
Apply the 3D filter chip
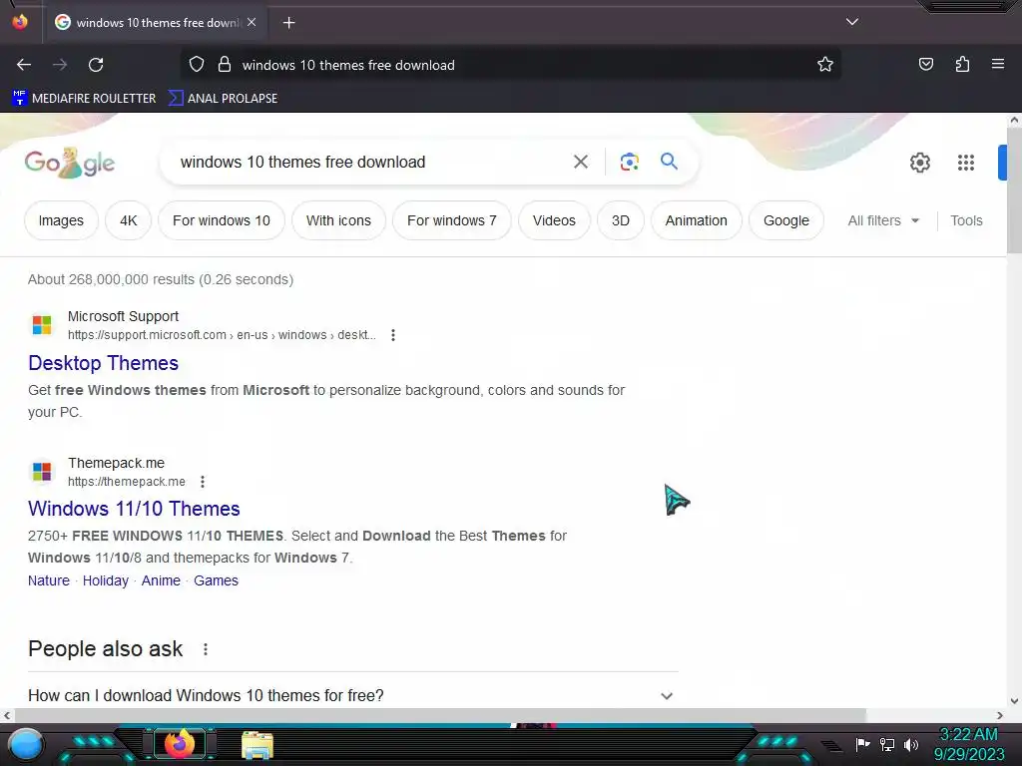[x=621, y=220]
